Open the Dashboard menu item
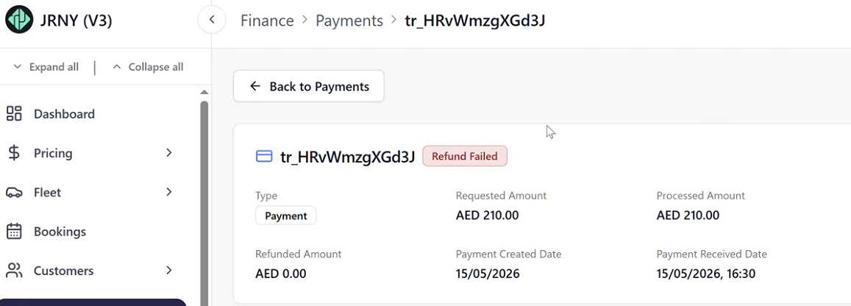This screenshot has height=306, width=851. [x=64, y=114]
